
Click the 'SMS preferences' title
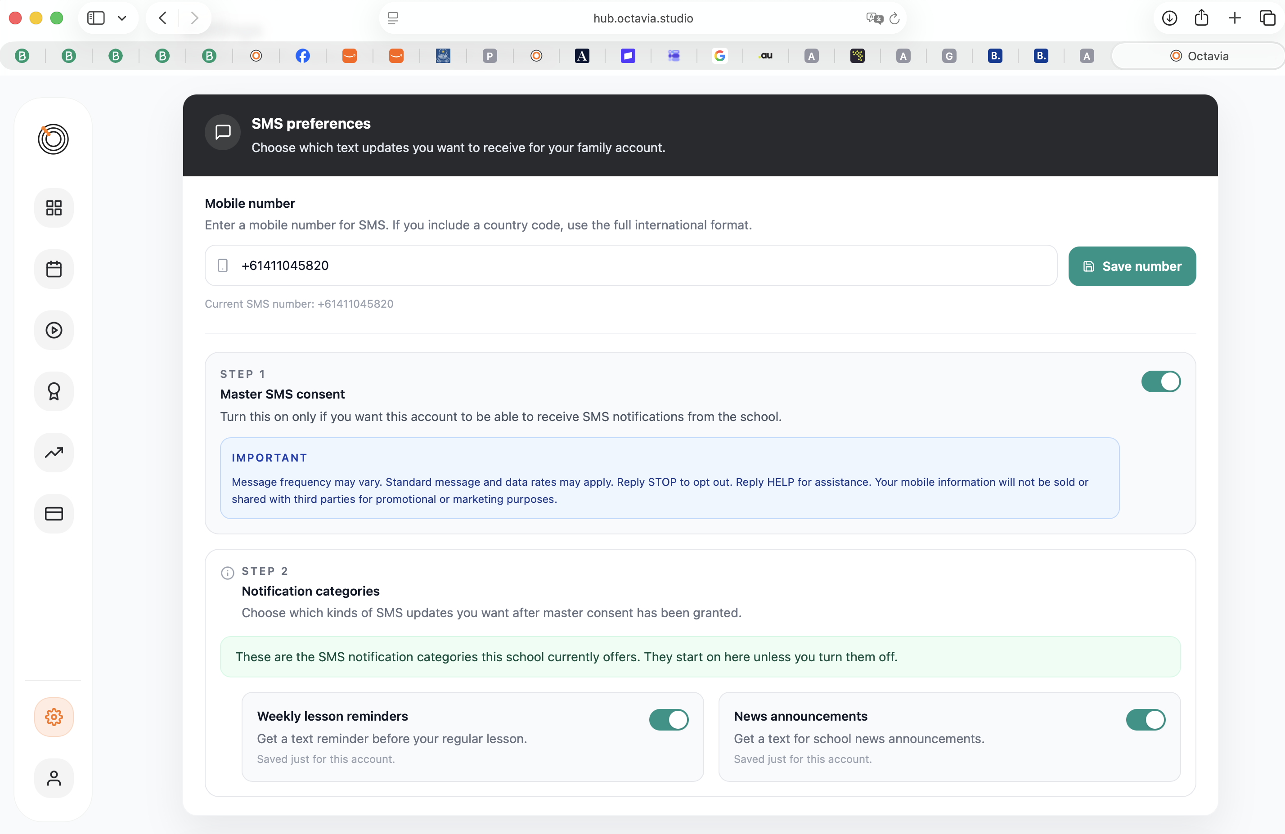pos(310,124)
